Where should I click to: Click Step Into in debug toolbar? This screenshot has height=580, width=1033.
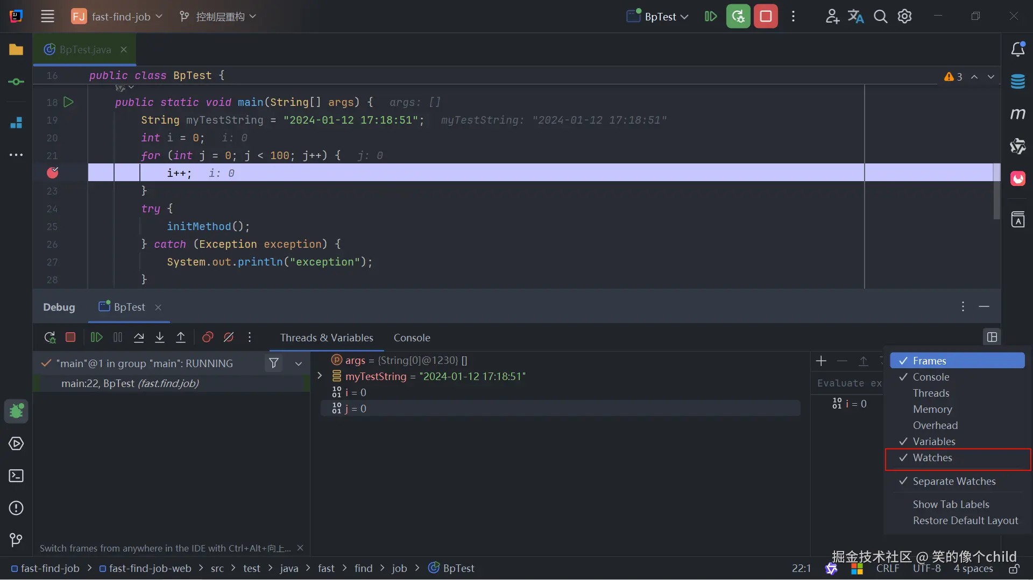point(160,338)
